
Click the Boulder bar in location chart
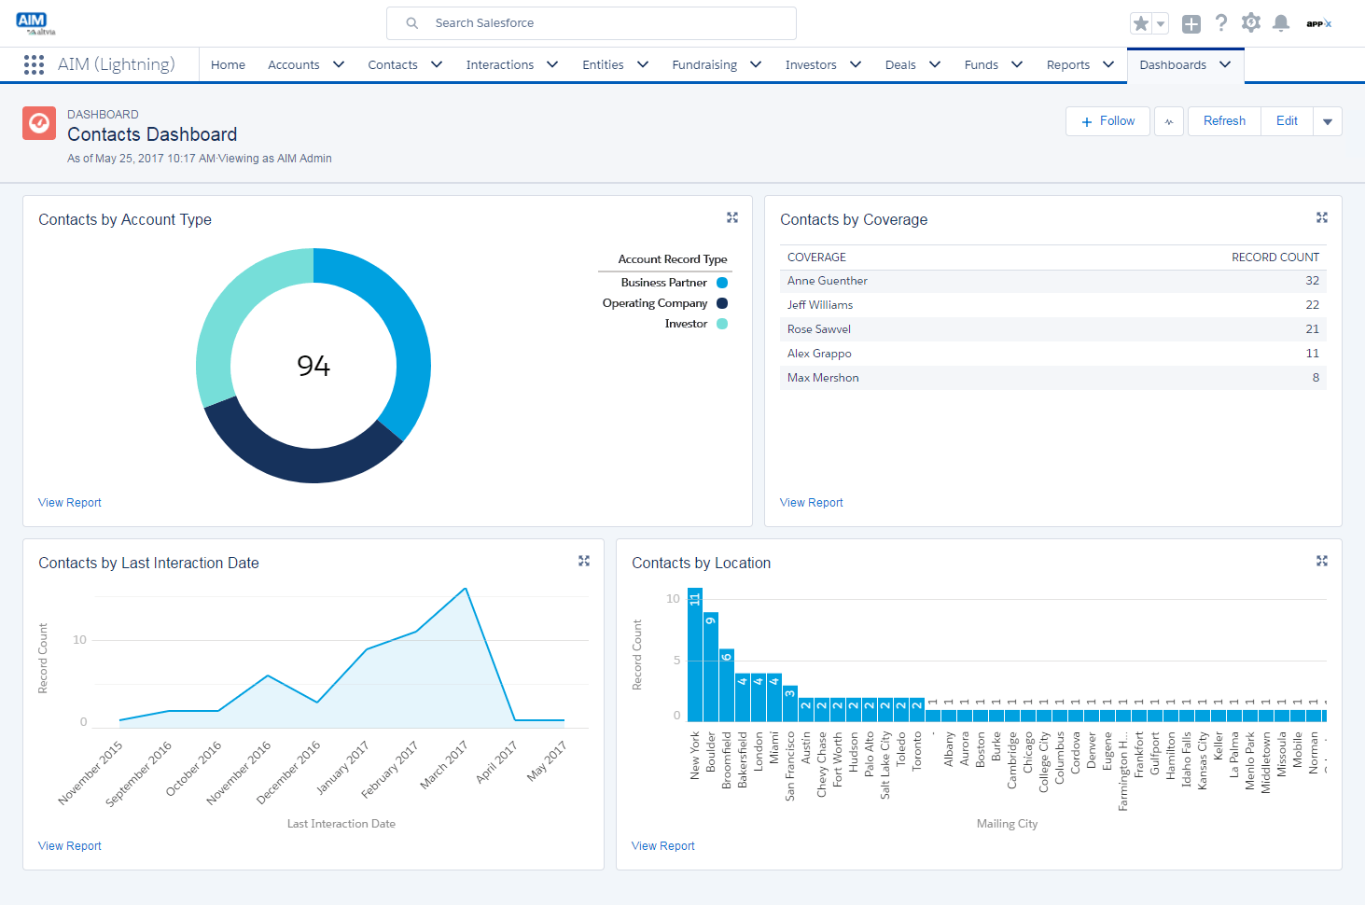point(711,667)
